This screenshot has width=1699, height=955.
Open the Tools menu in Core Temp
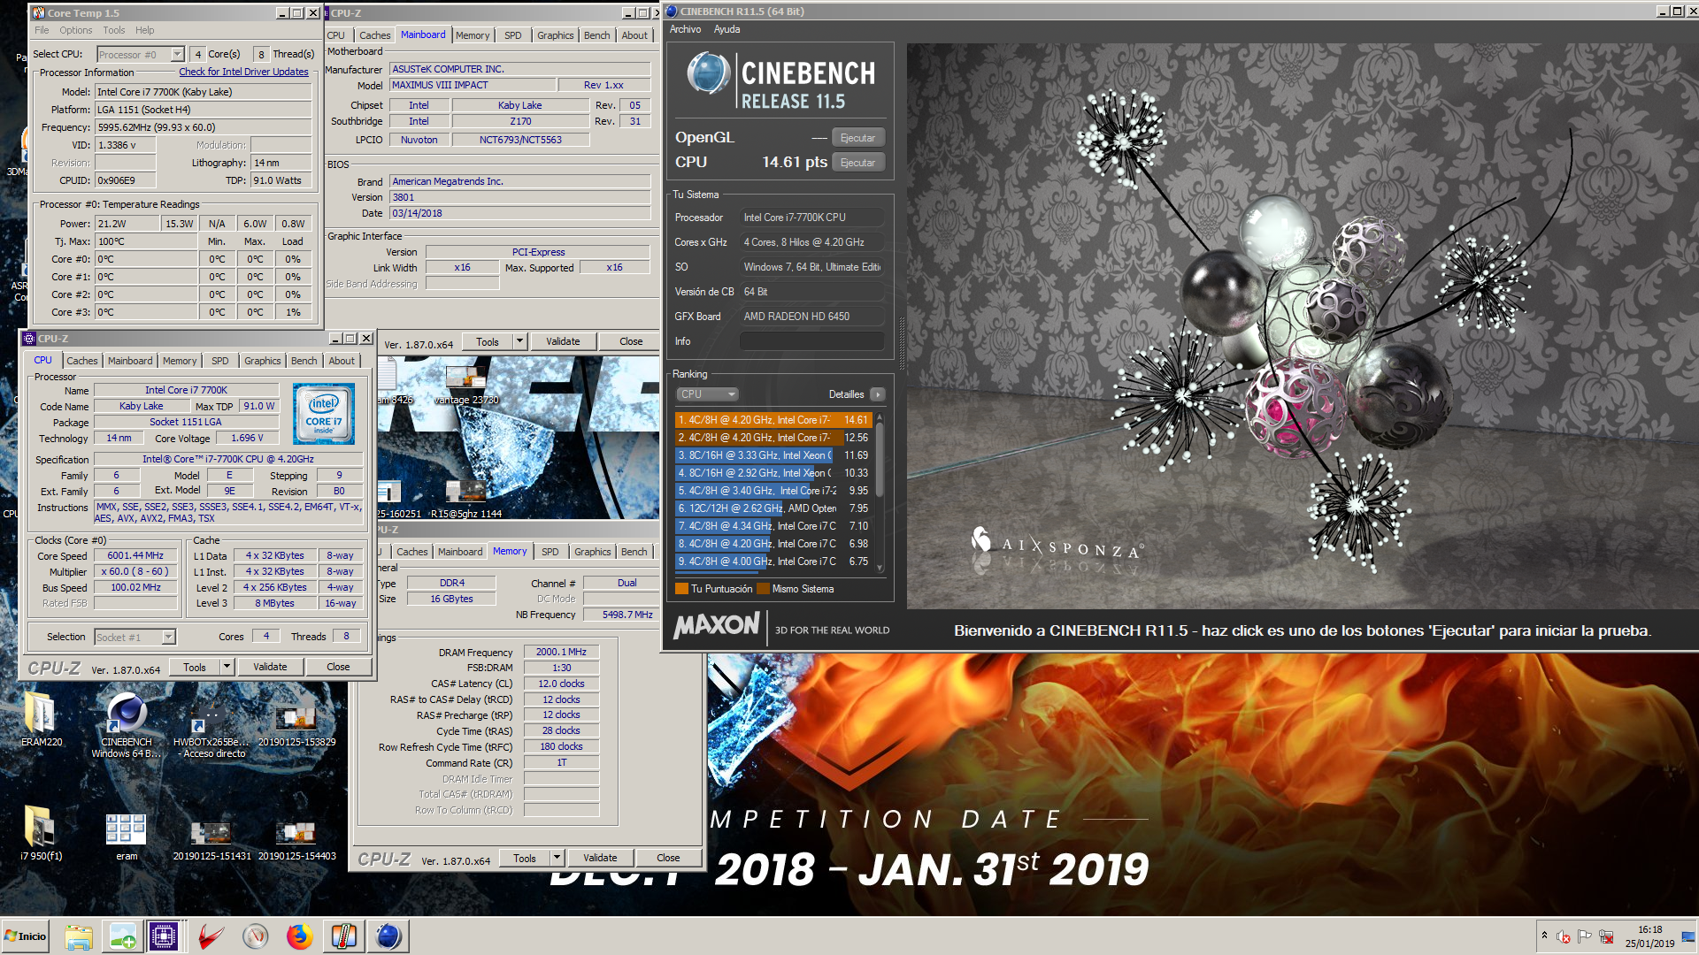114,30
